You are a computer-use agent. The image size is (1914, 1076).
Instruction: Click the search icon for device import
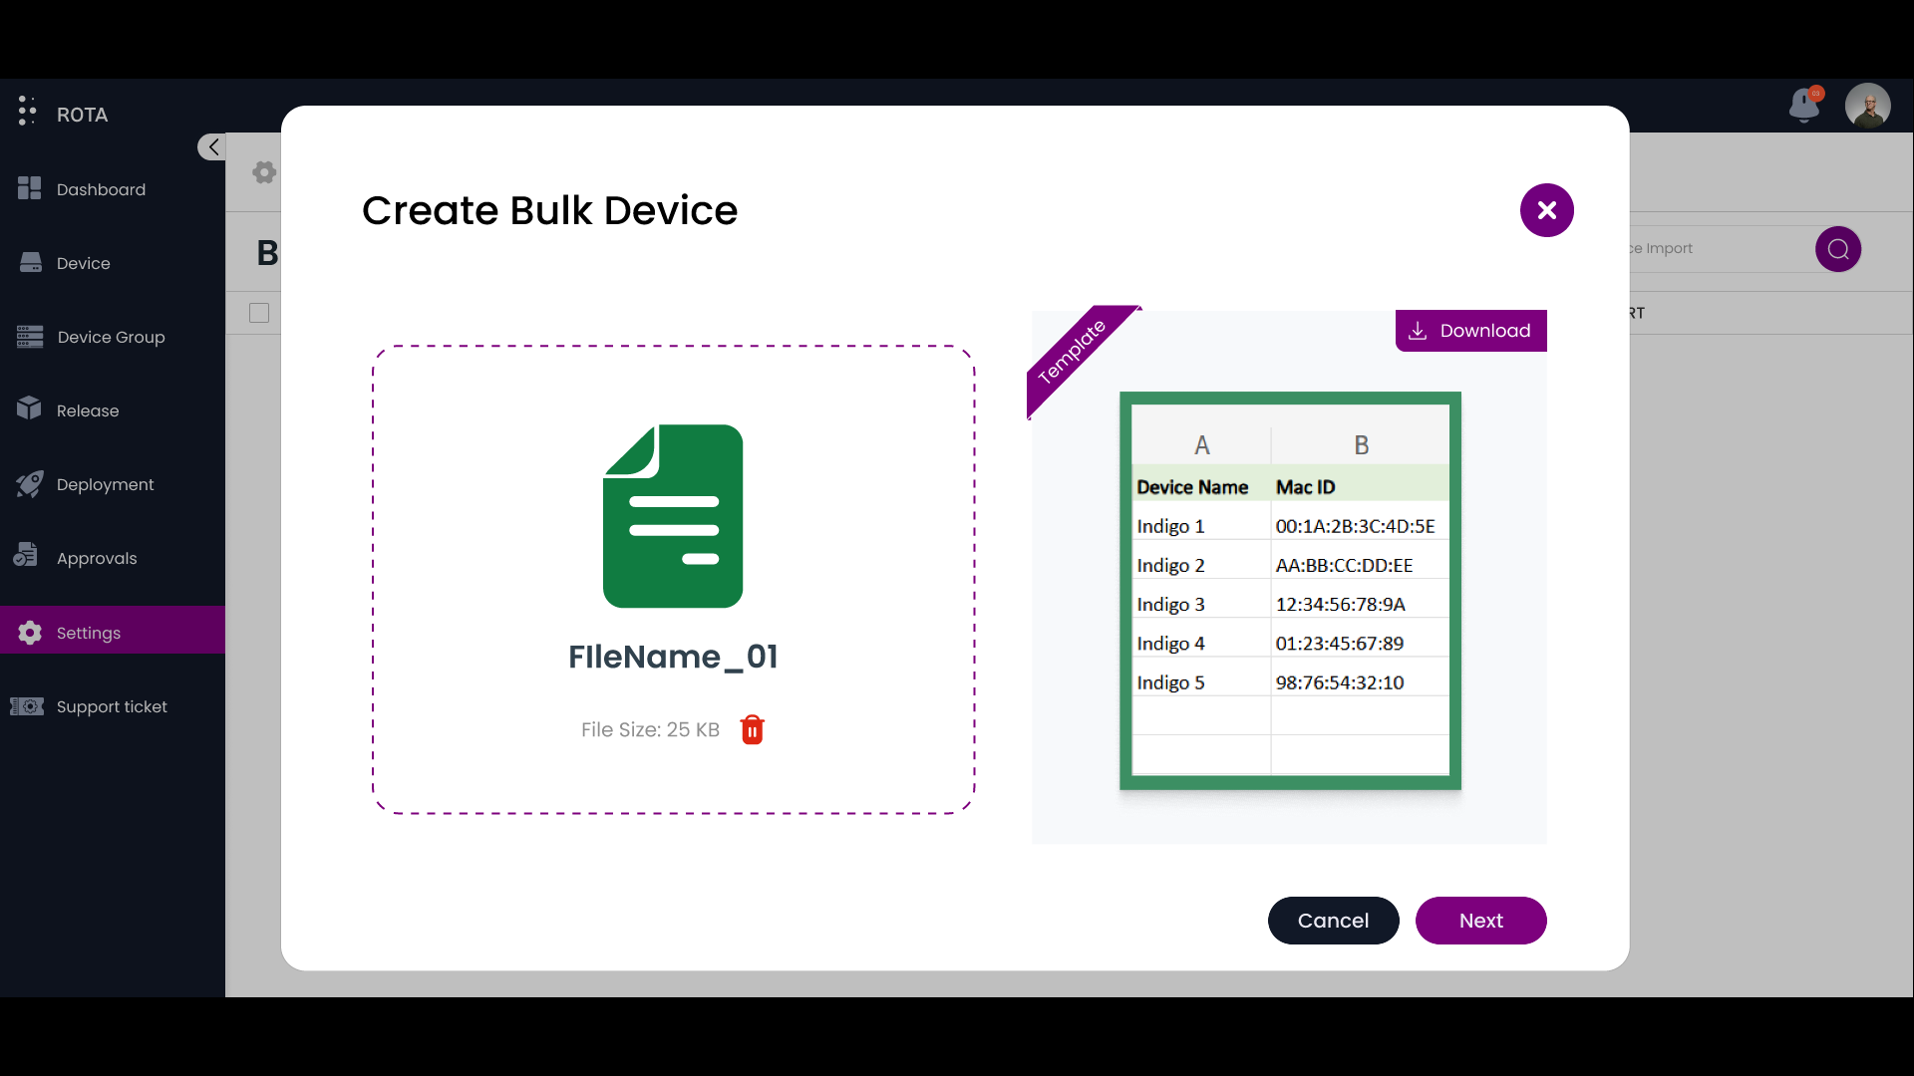point(1838,248)
